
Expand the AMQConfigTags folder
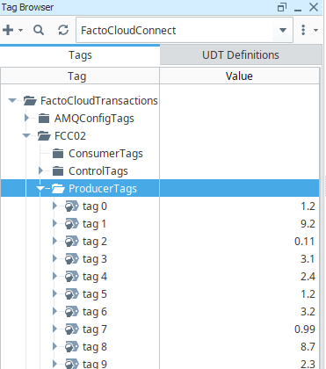point(26,118)
